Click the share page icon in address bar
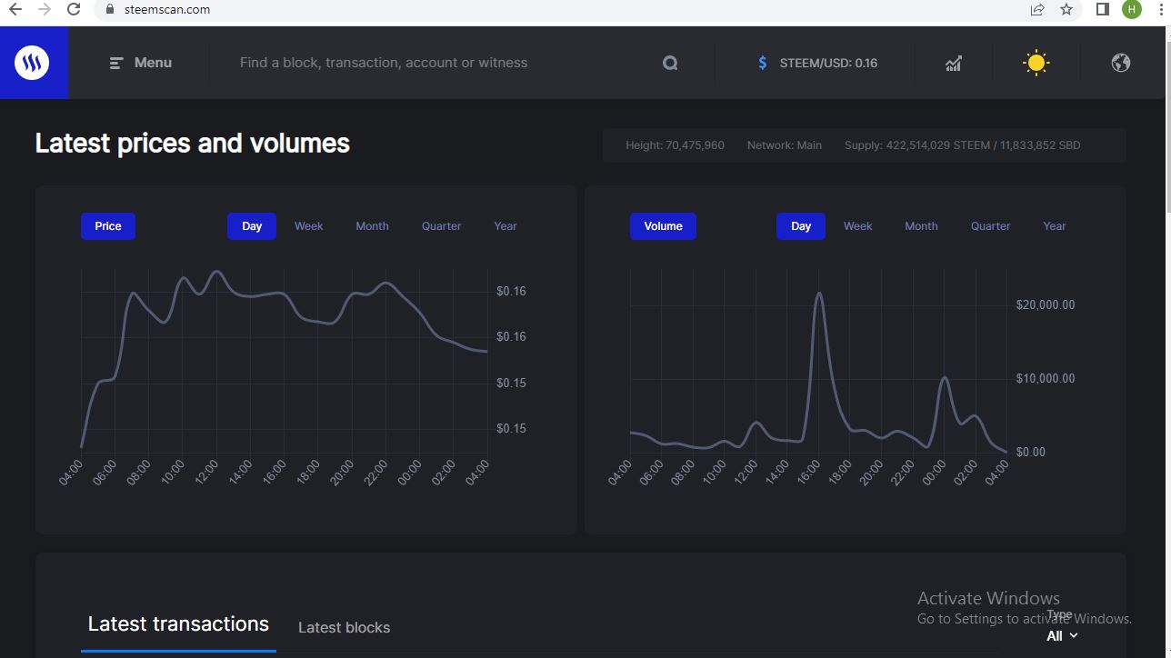The width and height of the screenshot is (1171, 658). [x=1037, y=10]
